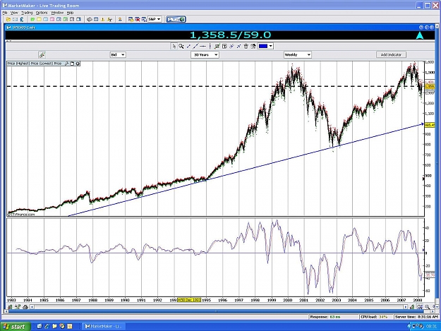Click the cyan up arrow price indicator

pos(420,35)
